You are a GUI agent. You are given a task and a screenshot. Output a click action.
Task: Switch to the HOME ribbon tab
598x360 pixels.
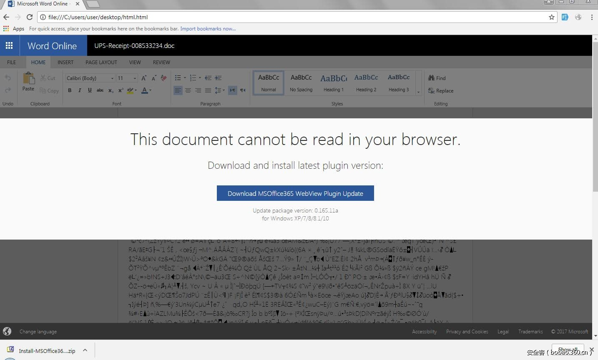[38, 62]
